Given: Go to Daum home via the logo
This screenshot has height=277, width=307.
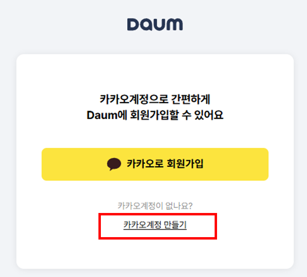Looking at the screenshot, I should click(x=155, y=24).
